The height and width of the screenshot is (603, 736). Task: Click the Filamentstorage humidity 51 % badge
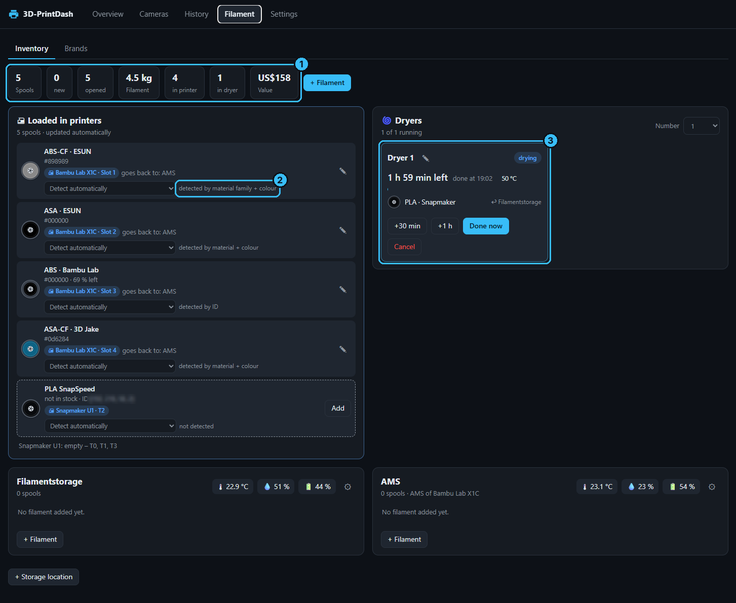[x=276, y=487]
